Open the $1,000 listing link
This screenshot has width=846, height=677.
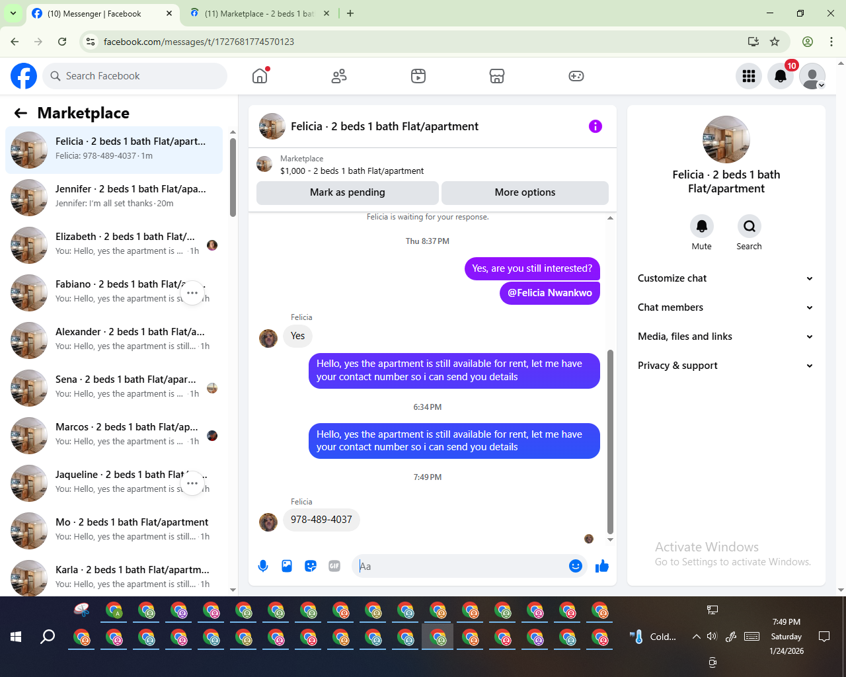tap(352, 171)
